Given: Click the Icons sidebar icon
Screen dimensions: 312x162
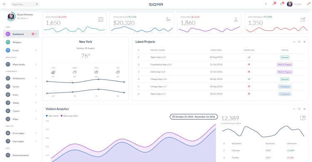Looking at the screenshot, I should point(8,95).
